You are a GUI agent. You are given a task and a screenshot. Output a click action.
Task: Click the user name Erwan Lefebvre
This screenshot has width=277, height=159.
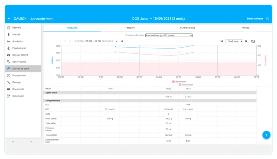(255, 19)
